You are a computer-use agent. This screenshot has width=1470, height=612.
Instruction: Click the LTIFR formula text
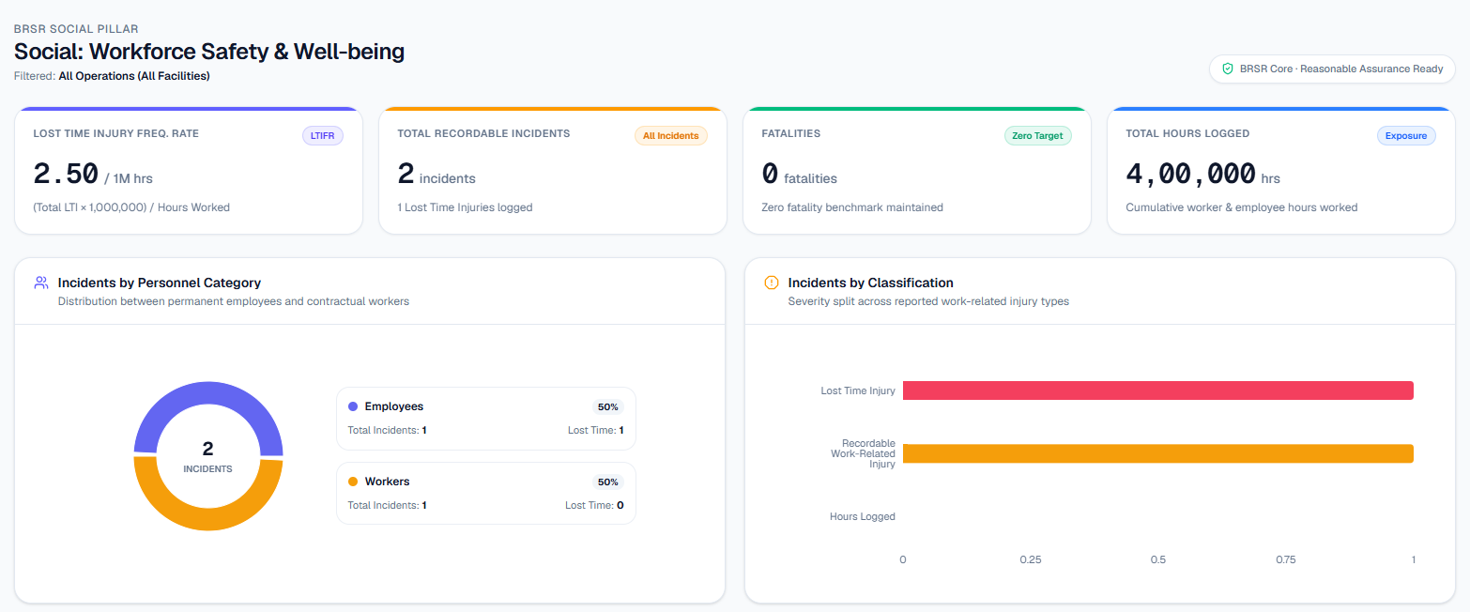pyautogui.click(x=131, y=207)
